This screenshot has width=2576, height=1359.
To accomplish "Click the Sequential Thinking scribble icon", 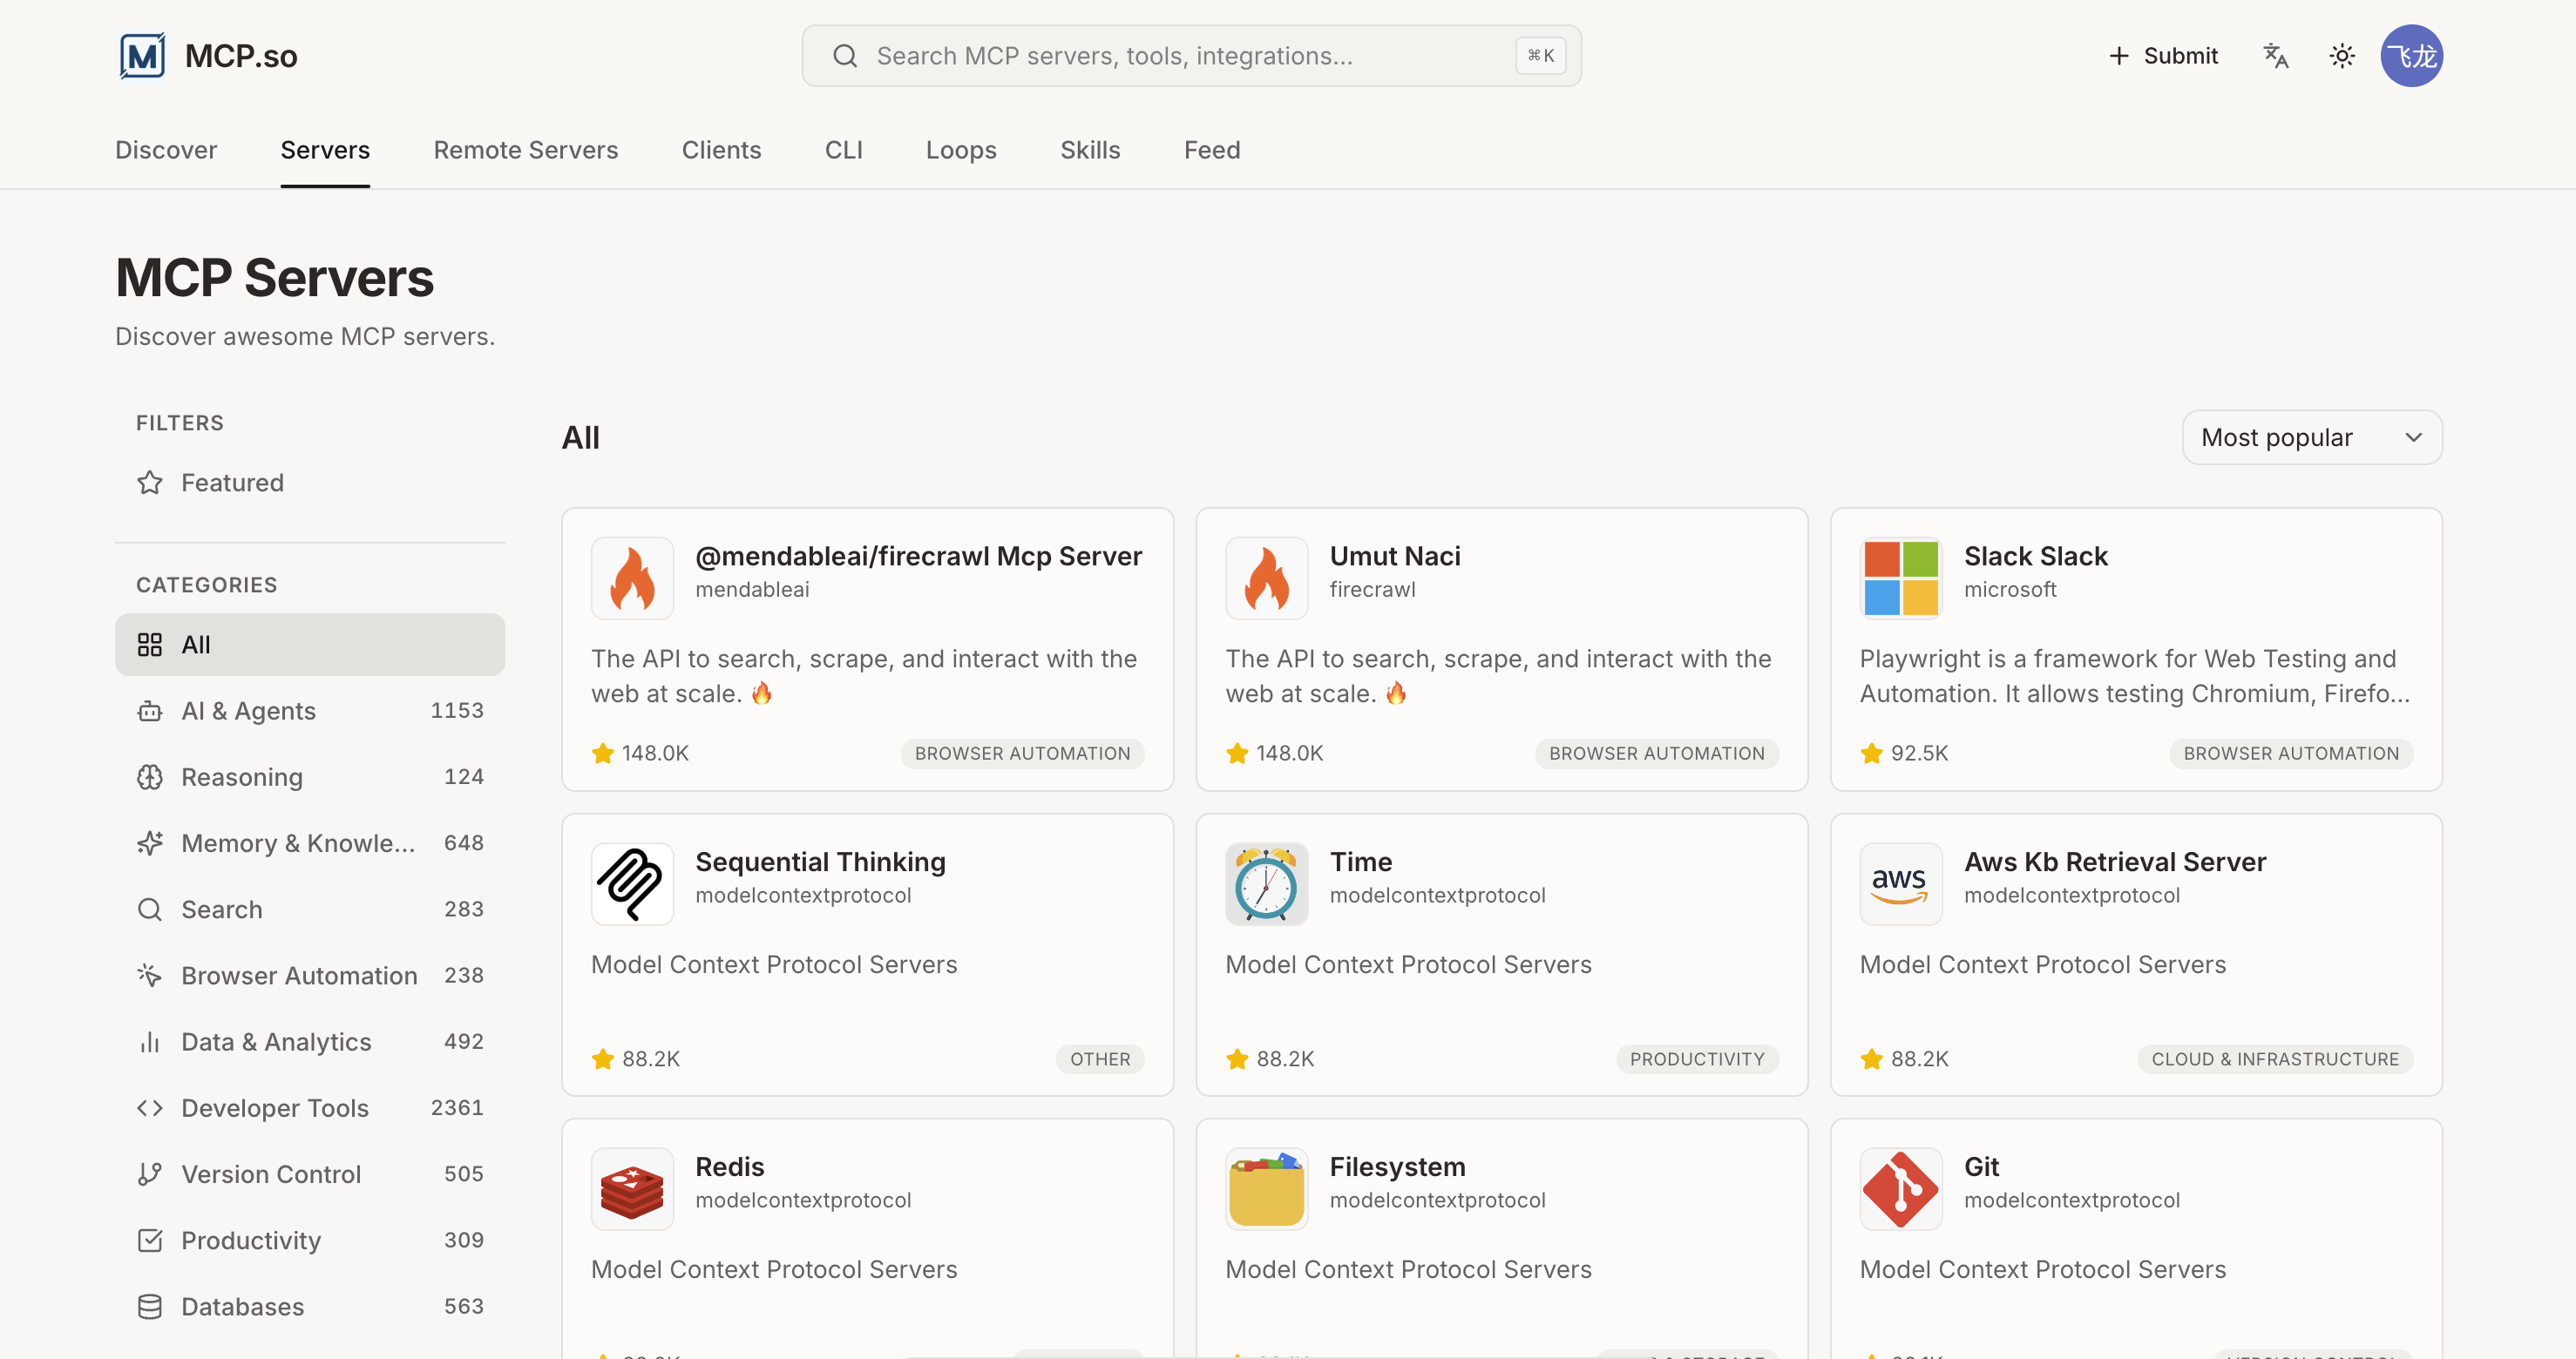I will (x=633, y=884).
